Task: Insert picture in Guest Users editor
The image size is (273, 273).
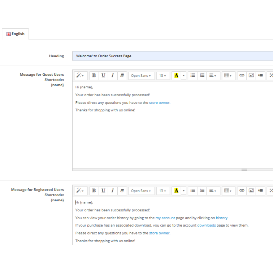Action: (251, 75)
